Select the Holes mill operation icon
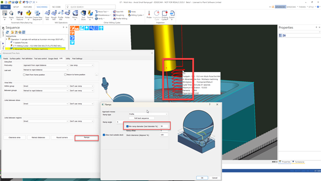Image resolution: width=321 pixels, height=181 pixels. 67,15
